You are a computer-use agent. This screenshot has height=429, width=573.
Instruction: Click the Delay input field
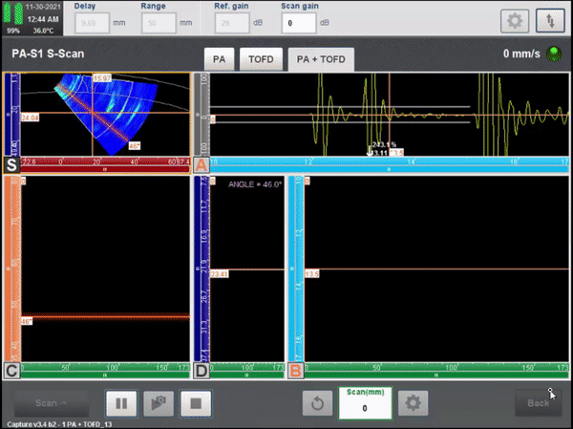click(92, 23)
